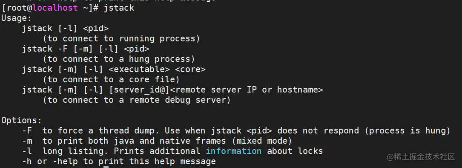Click the 'Usage:' heading line
Viewport: 462px width, 168px height.
16,18
